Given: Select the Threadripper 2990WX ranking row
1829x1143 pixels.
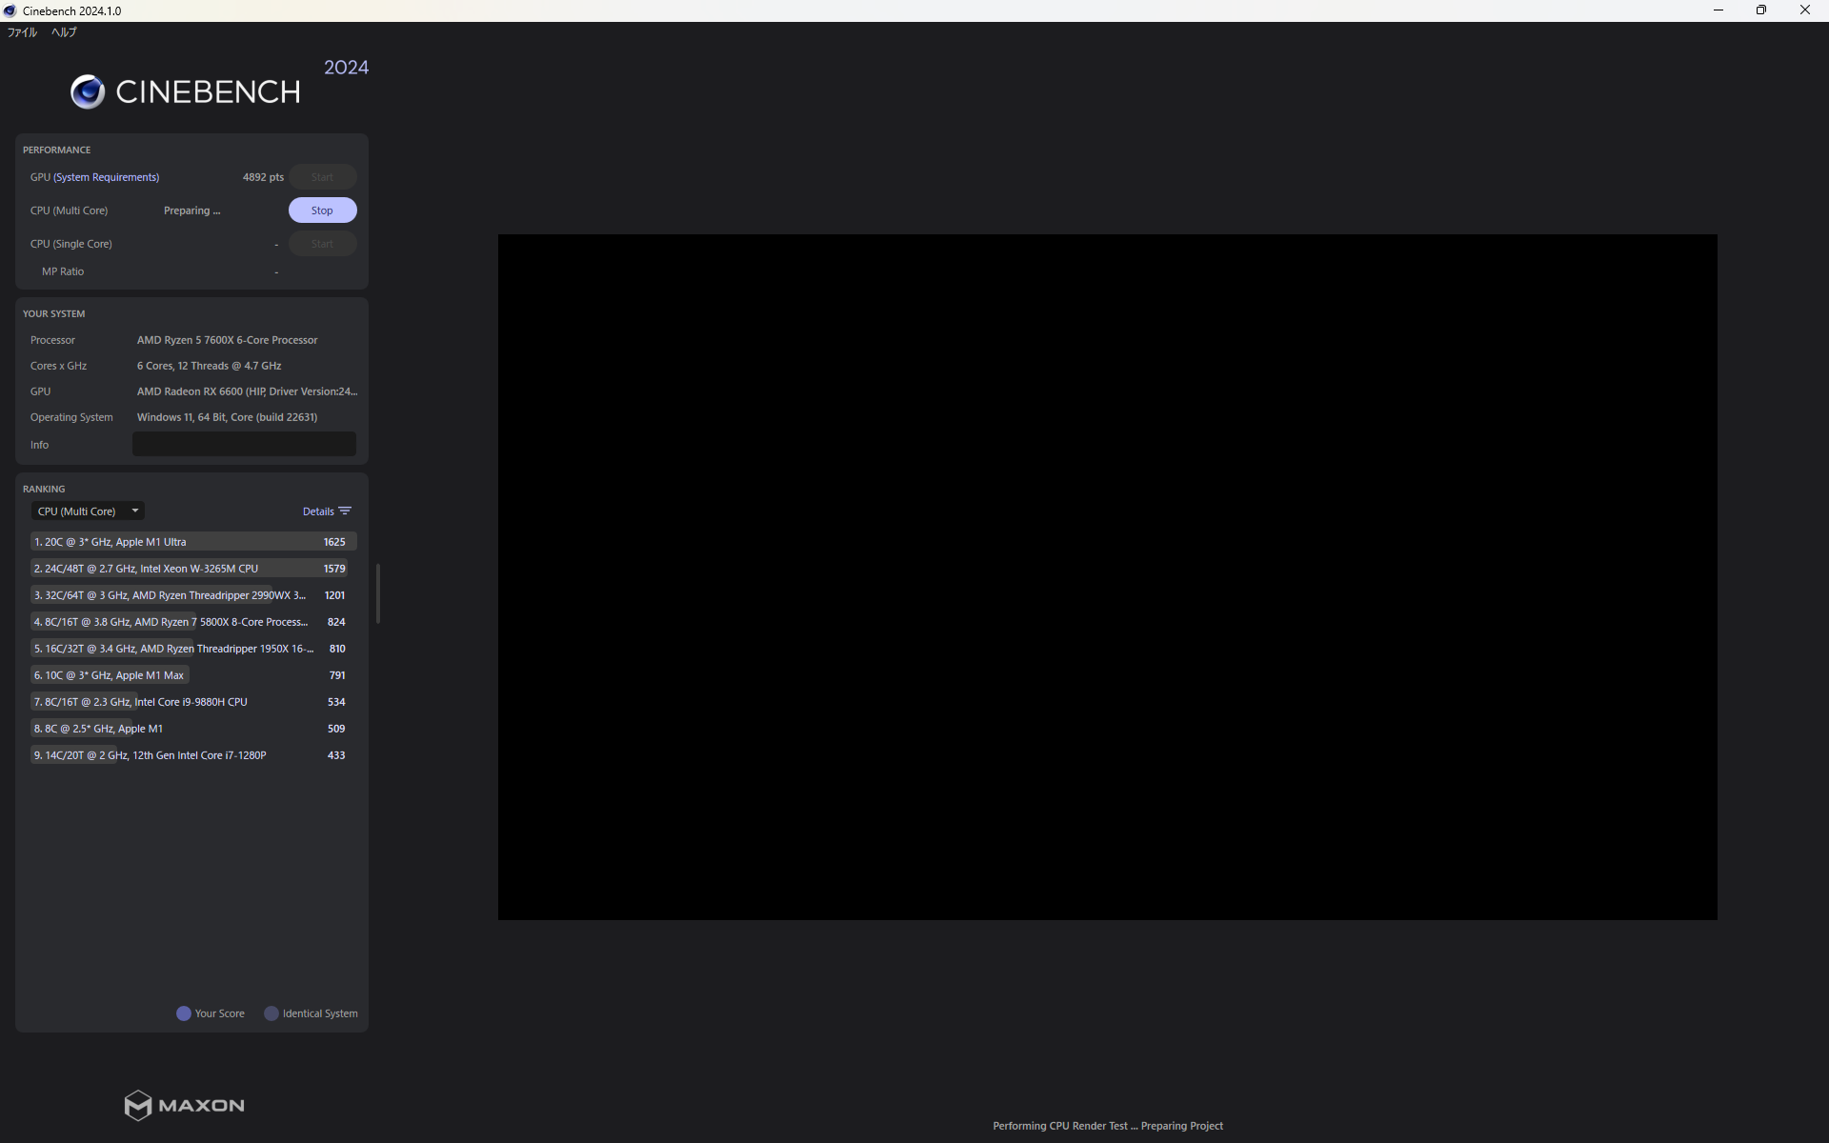Looking at the screenshot, I should [x=193, y=595].
